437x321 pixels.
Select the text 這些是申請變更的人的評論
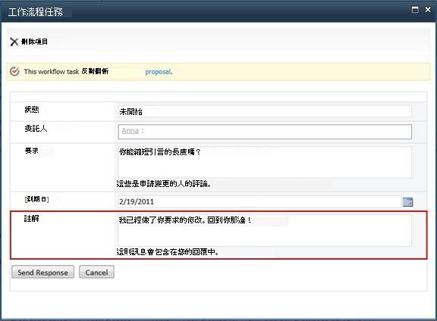(x=164, y=184)
